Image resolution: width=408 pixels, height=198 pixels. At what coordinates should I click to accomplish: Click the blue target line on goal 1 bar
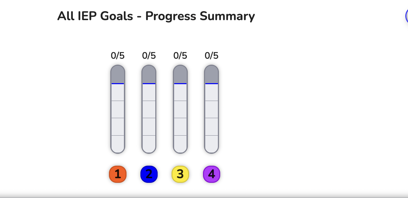(x=118, y=84)
